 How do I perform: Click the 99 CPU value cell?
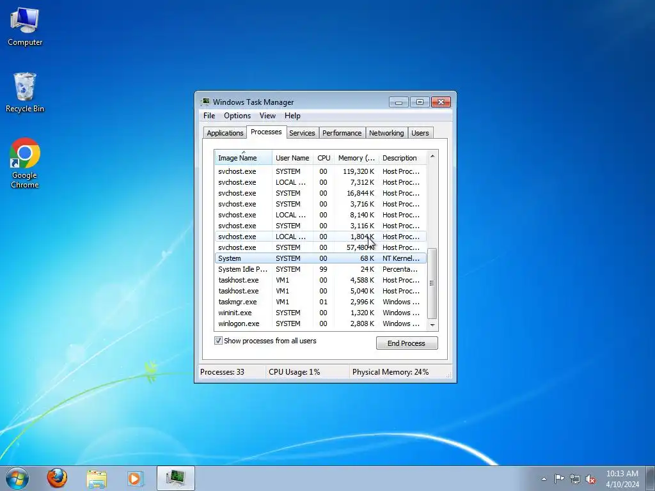323,269
